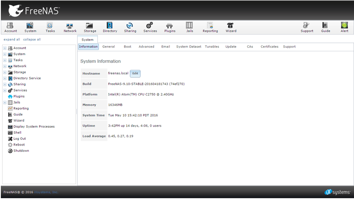The width and height of the screenshot is (354, 199).
Task: Click the Reboot icon in sidebar
Action: 10,145
